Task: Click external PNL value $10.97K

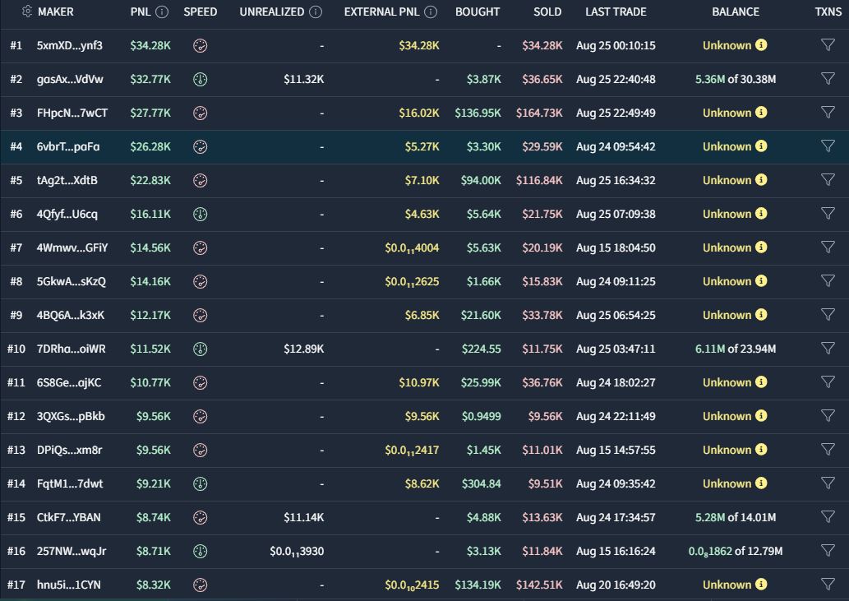Action: point(419,383)
